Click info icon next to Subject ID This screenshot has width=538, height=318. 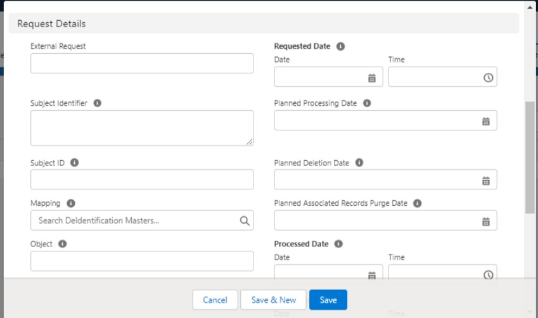click(74, 163)
